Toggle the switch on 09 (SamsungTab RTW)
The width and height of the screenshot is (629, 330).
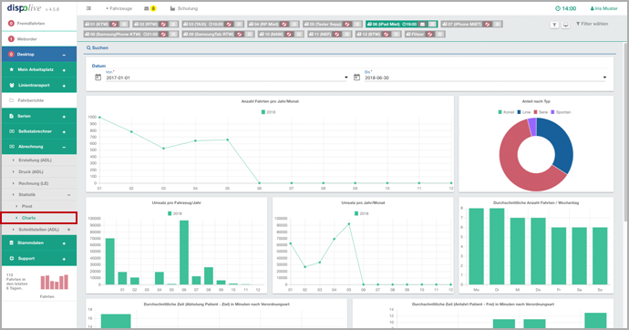[249, 34]
